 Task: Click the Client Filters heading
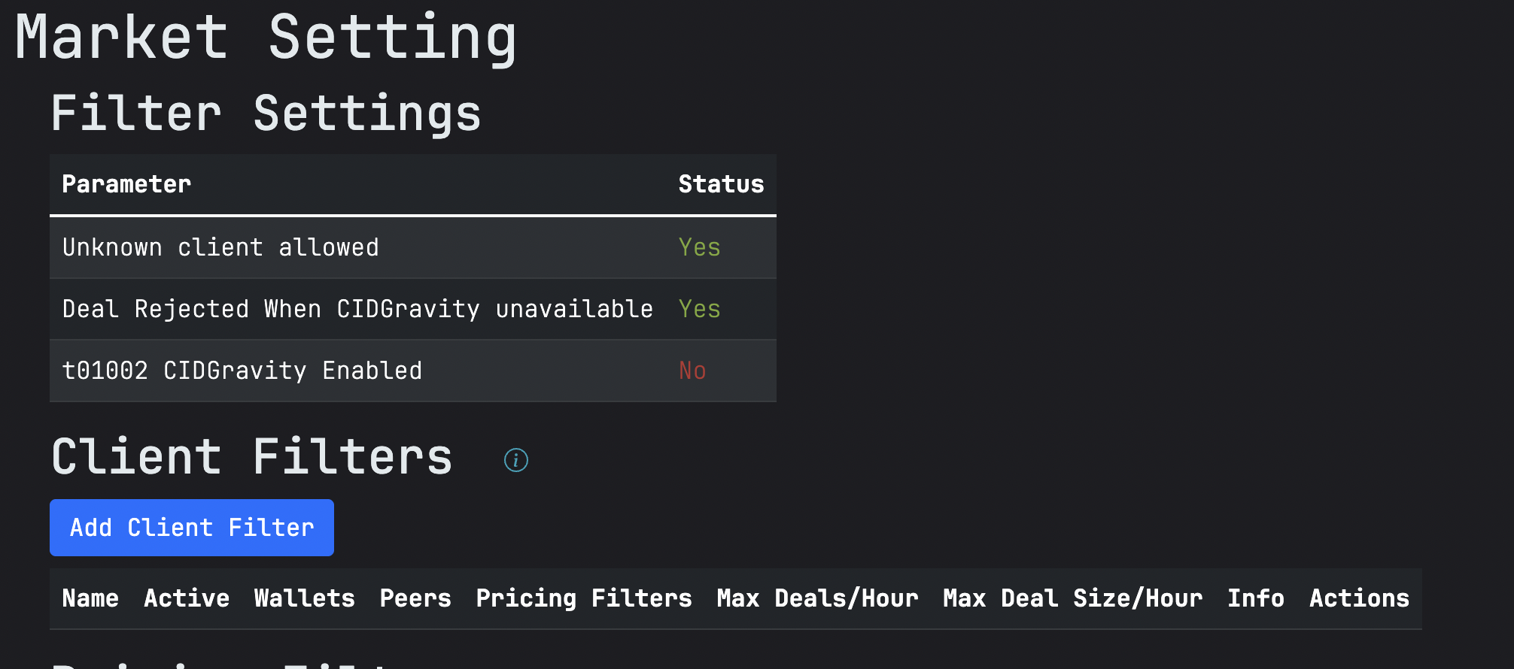click(x=252, y=457)
